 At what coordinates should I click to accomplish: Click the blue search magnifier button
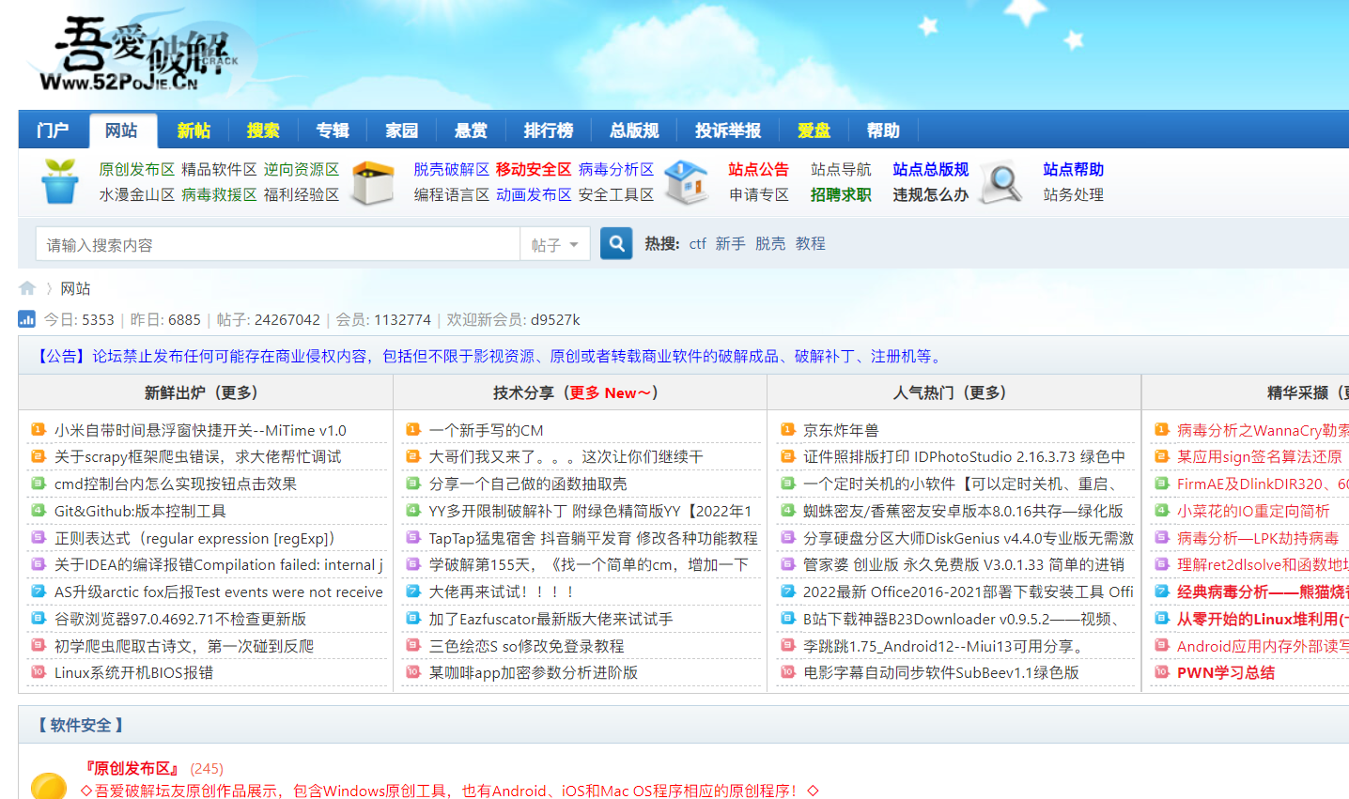click(616, 244)
